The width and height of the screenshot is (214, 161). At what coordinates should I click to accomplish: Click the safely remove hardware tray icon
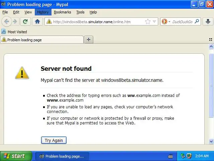pos(183,156)
